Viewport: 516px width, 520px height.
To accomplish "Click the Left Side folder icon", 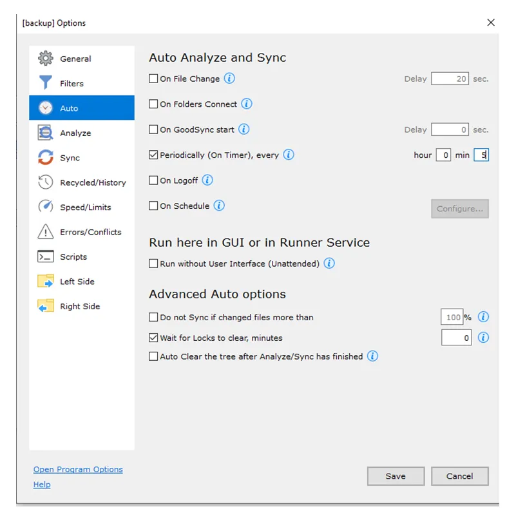I will tap(46, 281).
